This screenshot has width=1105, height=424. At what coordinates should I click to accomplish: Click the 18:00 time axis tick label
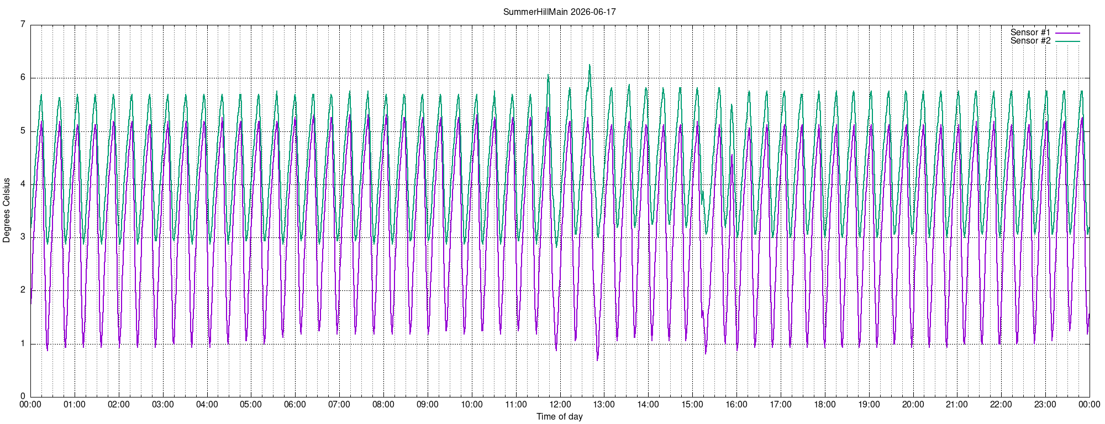click(825, 405)
